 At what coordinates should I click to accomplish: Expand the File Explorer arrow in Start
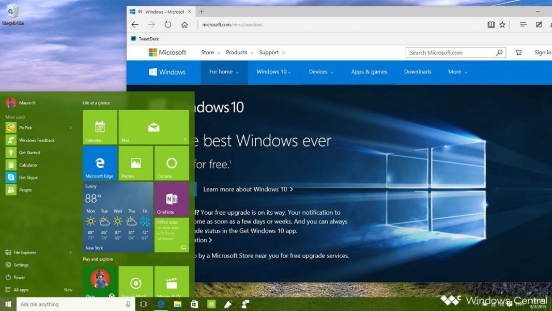tap(71, 253)
